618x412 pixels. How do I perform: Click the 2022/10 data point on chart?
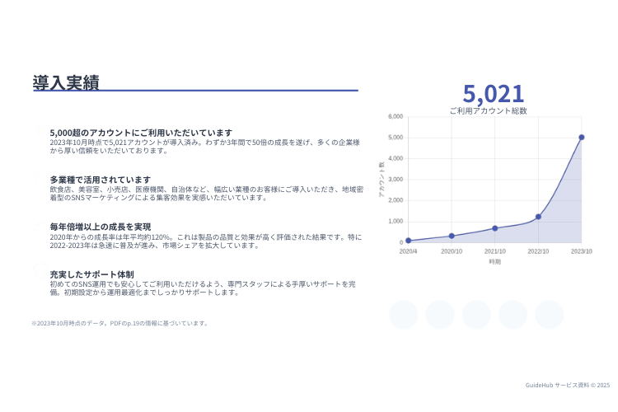point(538,217)
